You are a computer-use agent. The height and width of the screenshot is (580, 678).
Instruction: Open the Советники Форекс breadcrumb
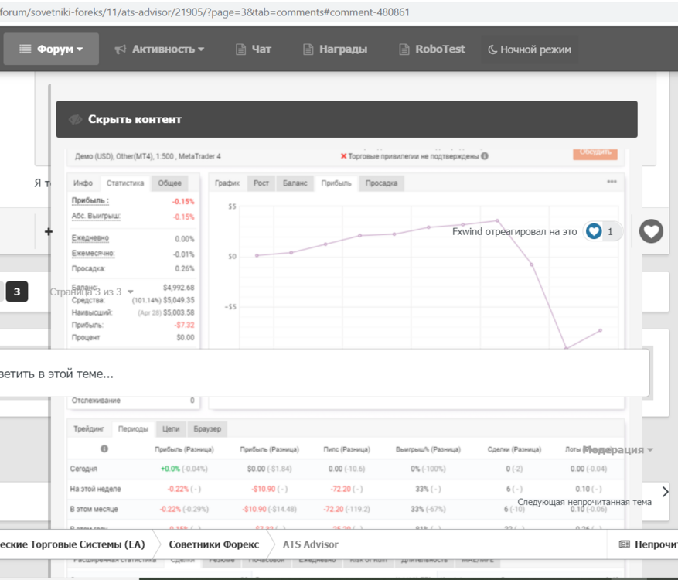[x=213, y=544]
